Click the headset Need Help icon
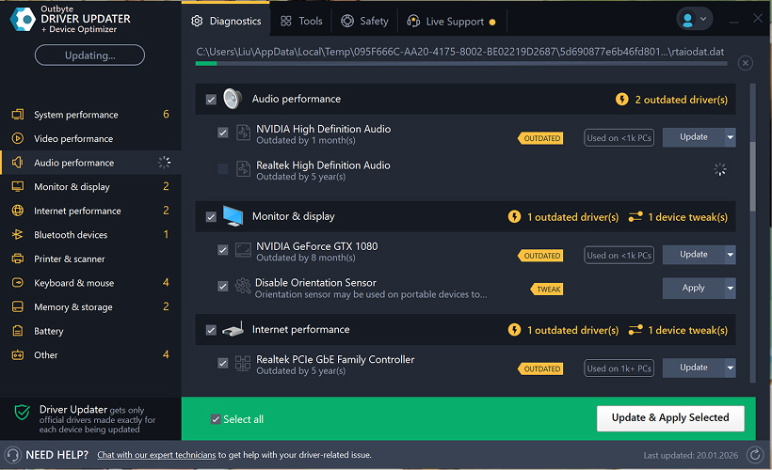The image size is (772, 470). 12,455
